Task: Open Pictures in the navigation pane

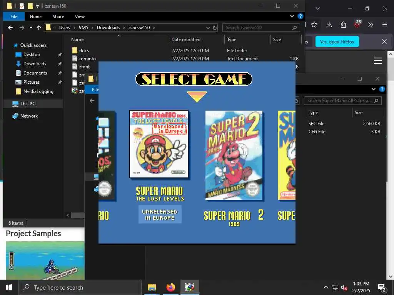Action: tap(32, 82)
